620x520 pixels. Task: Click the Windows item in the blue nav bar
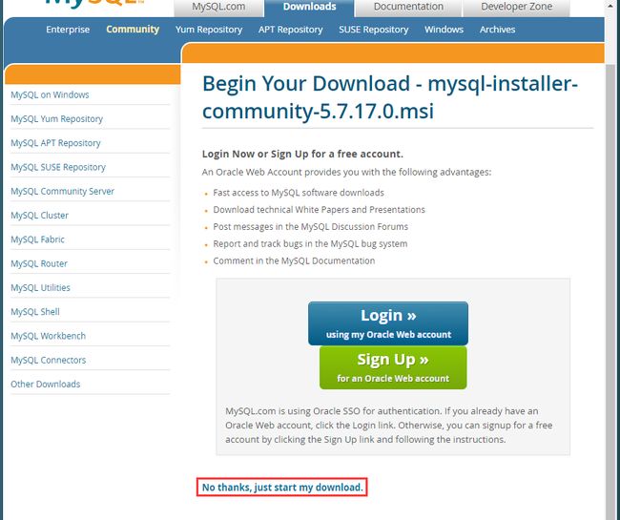point(444,30)
